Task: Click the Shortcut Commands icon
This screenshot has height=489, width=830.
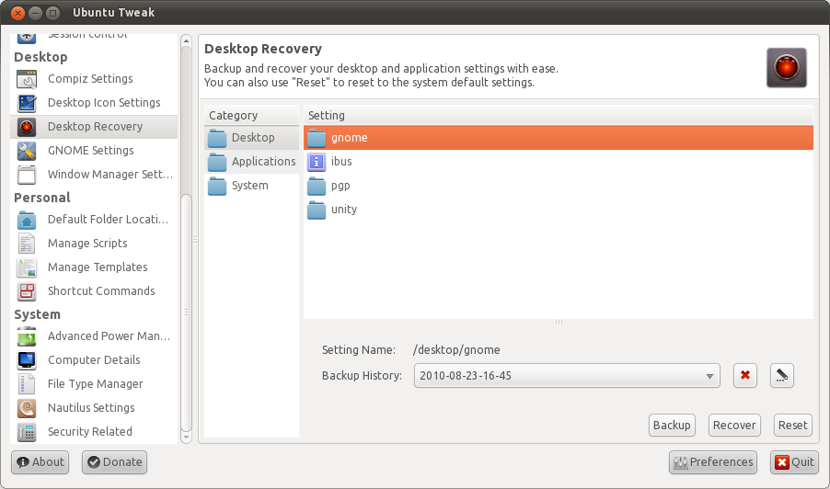Action: pyautogui.click(x=27, y=291)
